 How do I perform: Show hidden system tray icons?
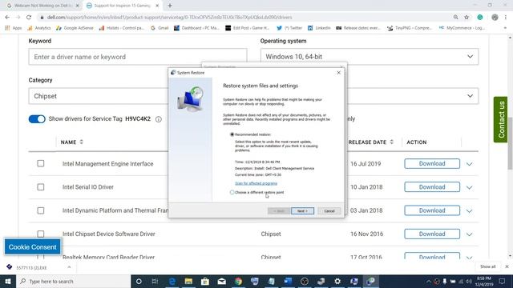428,281
